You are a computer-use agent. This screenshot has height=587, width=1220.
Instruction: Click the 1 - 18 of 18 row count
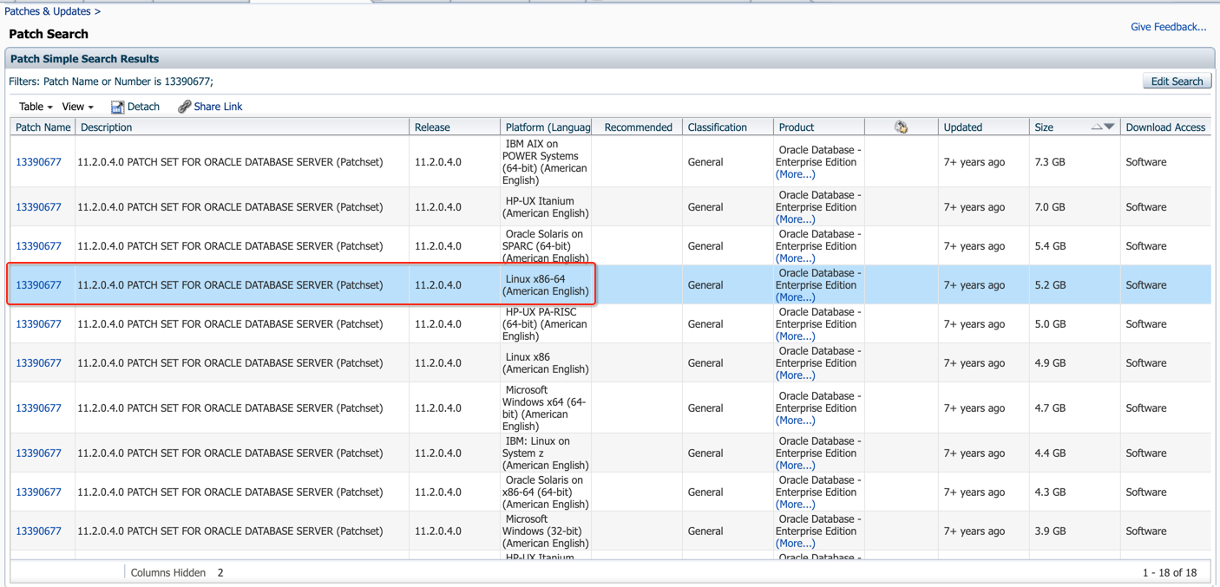[1170, 573]
